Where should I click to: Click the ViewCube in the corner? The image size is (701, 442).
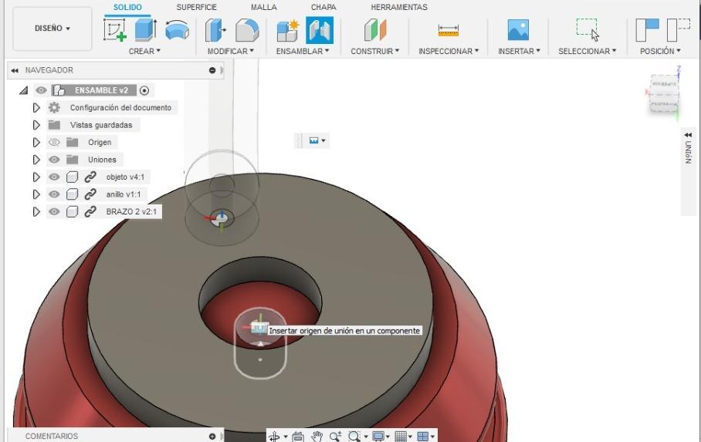pyautogui.click(x=665, y=94)
